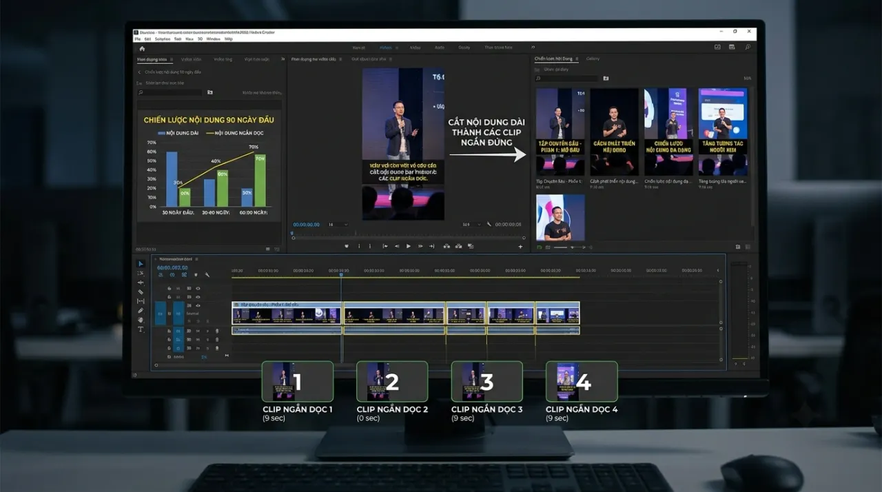Open timeline sequence panel menu
This screenshot has height=492, width=882.
pos(196,259)
